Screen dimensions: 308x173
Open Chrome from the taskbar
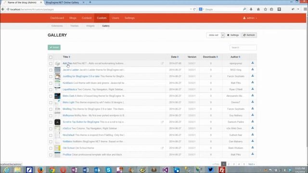(x=52, y=170)
